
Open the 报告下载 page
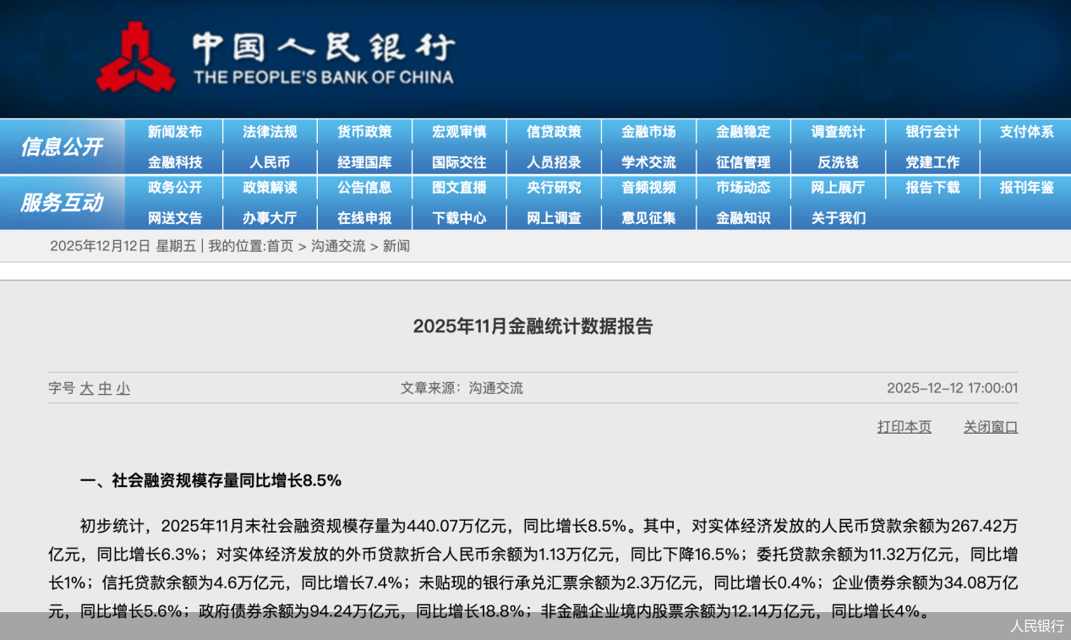(932, 188)
